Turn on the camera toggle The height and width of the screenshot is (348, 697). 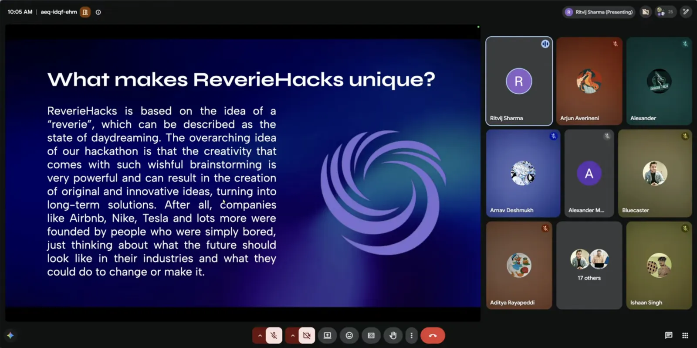tap(307, 335)
